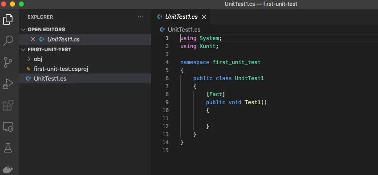Image resolution: width=378 pixels, height=175 pixels.
Task: Close the UnitTest1.cs editor tab
Action: [x=204, y=17]
